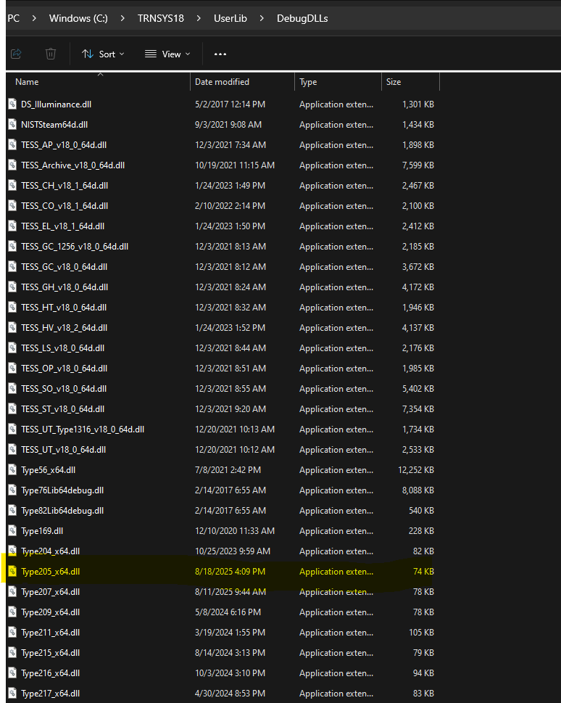The image size is (561, 703).
Task: Click the Type169.dll file icon
Action: pos(12,531)
